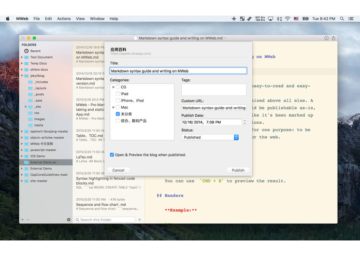360x256 pixels.
Task: Click the Publish Date field
Action: 212,122
